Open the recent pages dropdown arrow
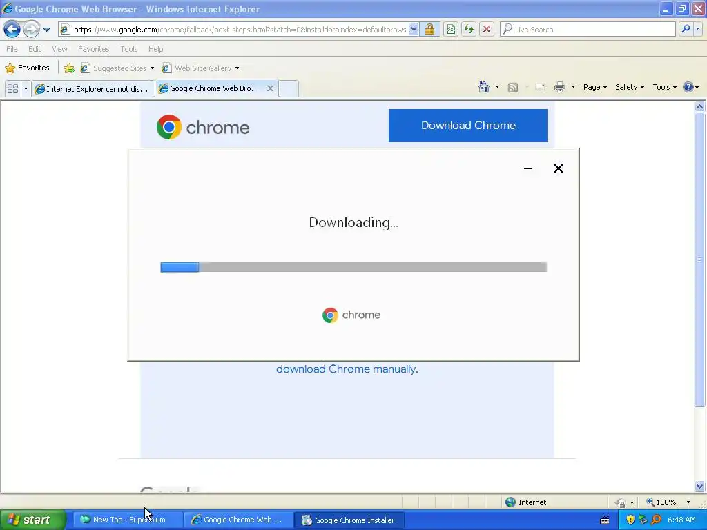707x530 pixels. (46, 30)
